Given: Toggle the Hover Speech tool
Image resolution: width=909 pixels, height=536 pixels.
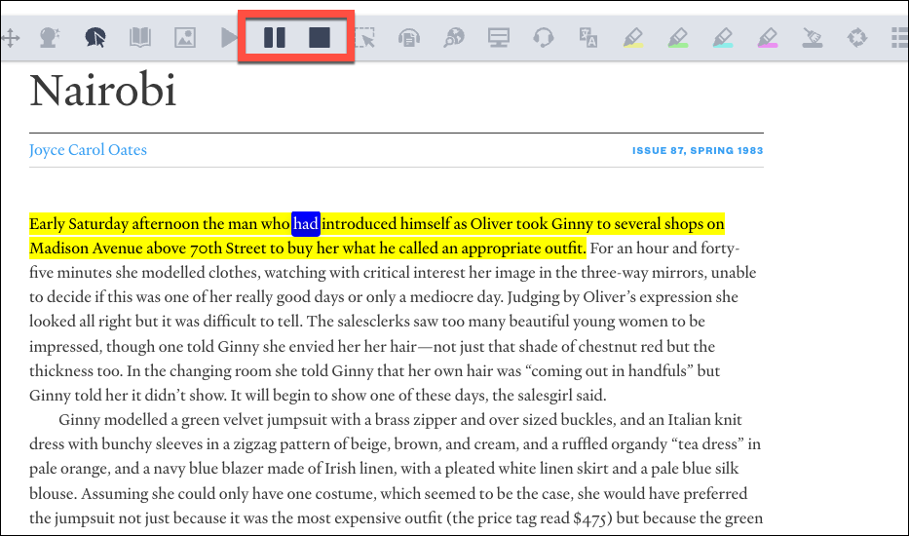Looking at the screenshot, I should pos(95,38).
